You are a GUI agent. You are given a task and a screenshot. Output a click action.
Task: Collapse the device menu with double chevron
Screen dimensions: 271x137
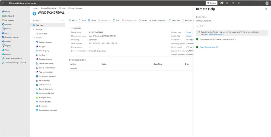[63, 20]
